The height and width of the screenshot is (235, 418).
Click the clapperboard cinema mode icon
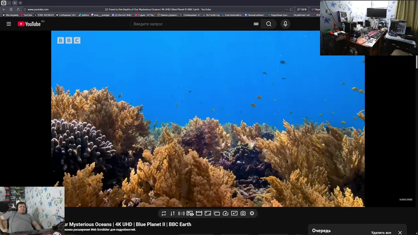[x=199, y=213]
